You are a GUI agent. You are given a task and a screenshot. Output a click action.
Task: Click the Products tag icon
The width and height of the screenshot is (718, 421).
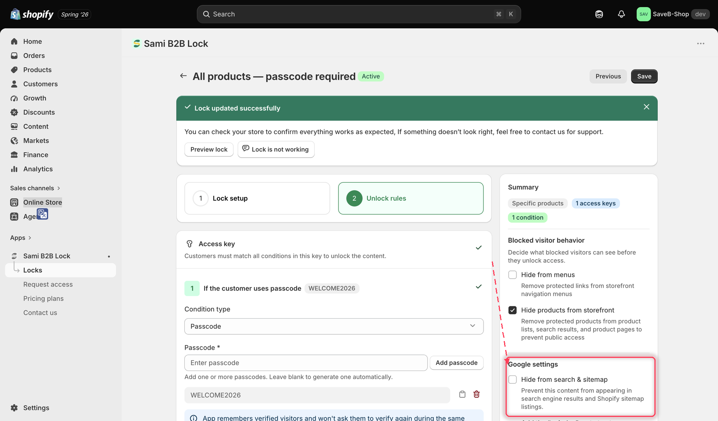click(14, 70)
